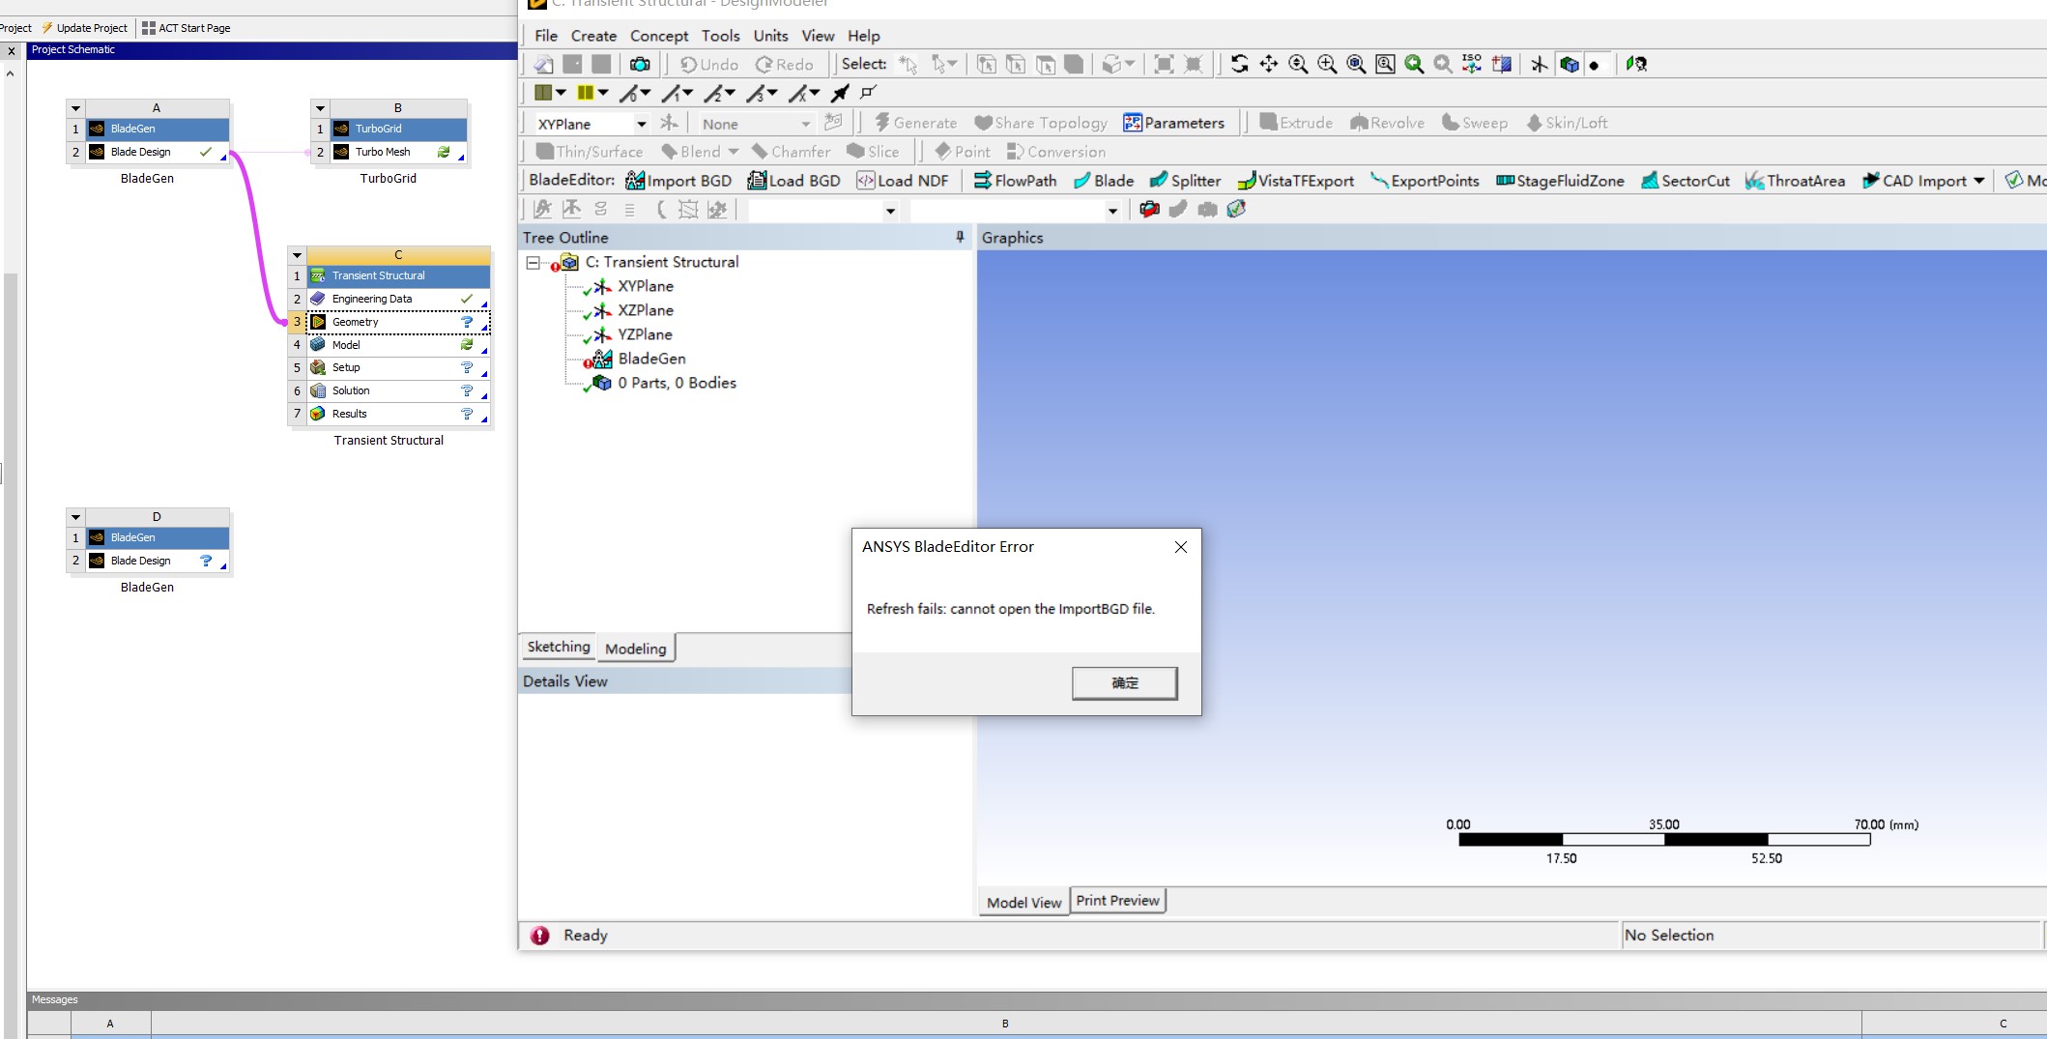Click the 确定 button in error dialog
2047x1039 pixels.
1124,683
